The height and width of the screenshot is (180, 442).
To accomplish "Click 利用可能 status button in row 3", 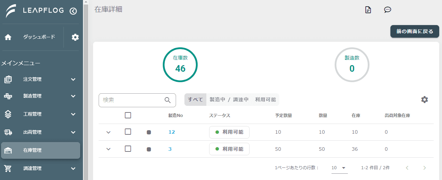I will 229,149.
